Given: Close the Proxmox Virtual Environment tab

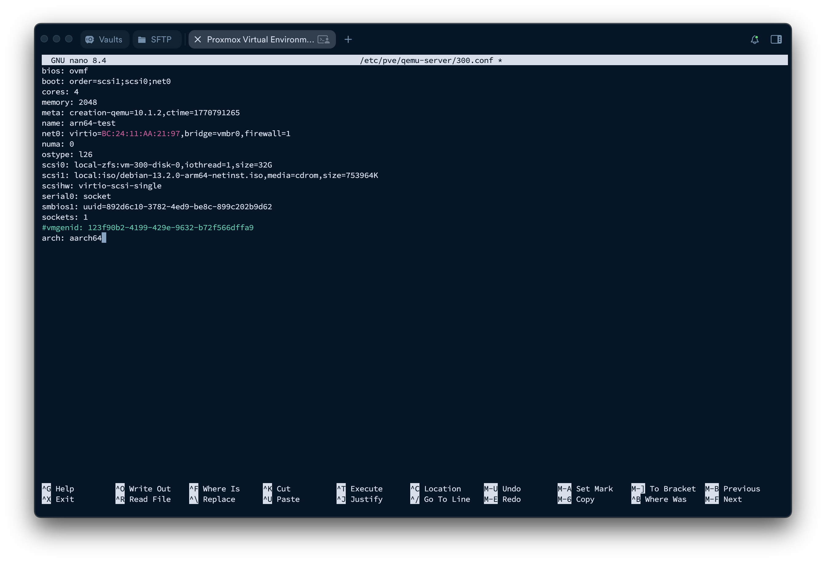Looking at the screenshot, I should point(198,39).
